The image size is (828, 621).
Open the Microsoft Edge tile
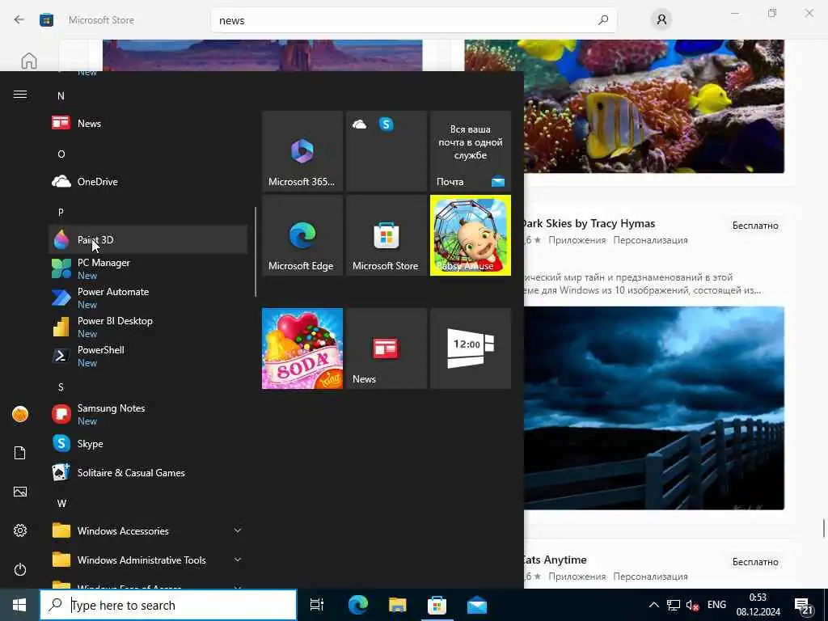point(302,235)
